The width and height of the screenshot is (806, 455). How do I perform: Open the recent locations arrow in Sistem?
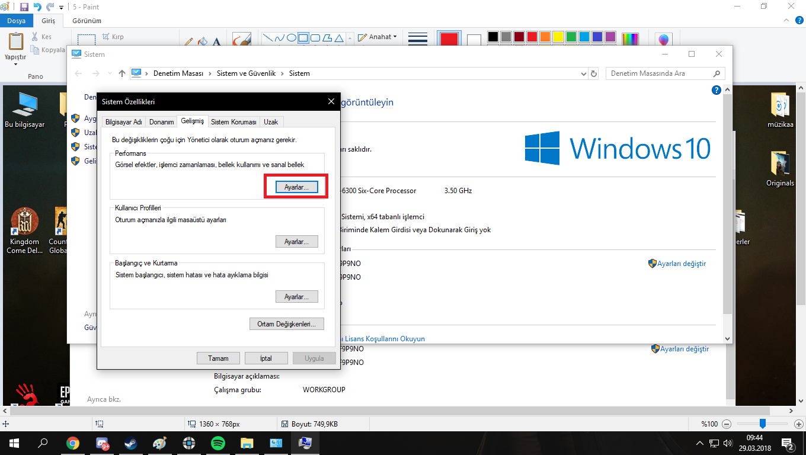110,73
